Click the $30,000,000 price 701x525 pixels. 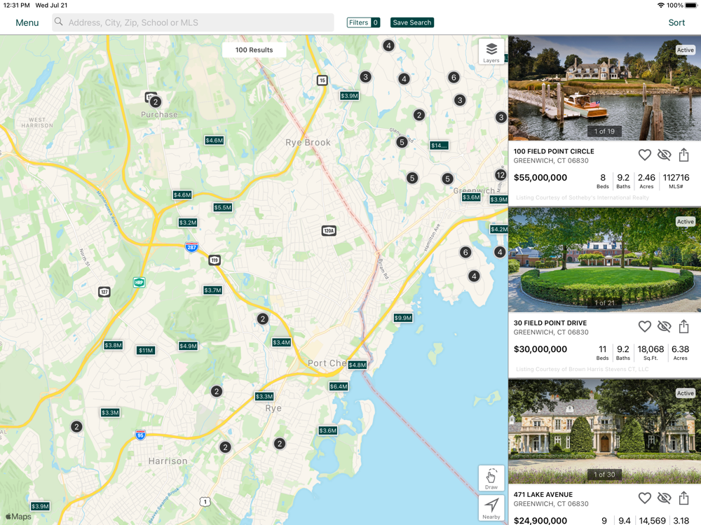pos(540,349)
